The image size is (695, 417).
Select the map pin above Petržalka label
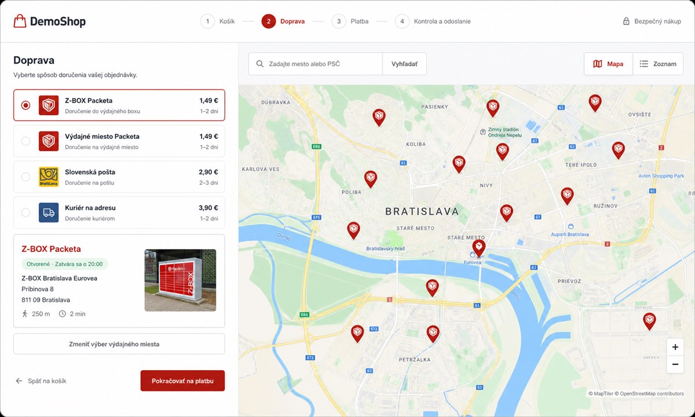point(433,333)
